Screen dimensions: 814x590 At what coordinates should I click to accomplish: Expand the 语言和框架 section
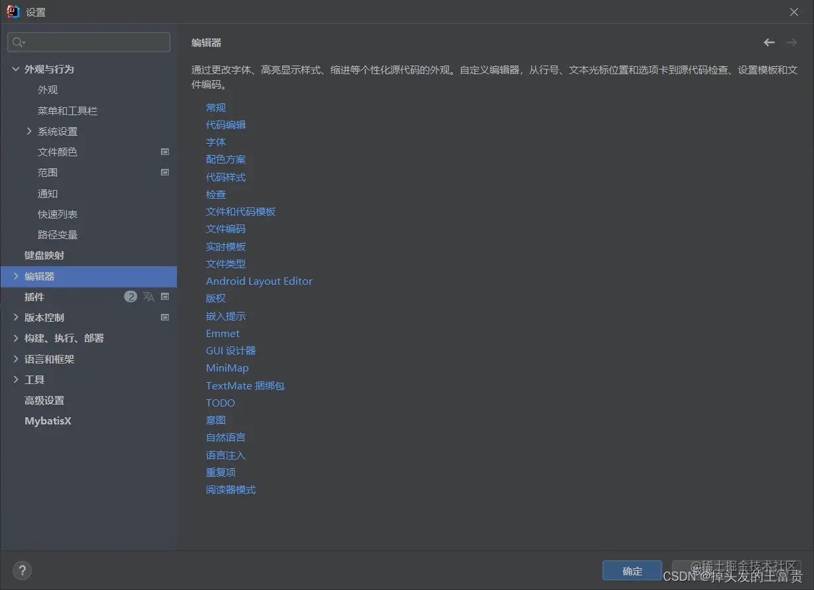[x=15, y=359]
